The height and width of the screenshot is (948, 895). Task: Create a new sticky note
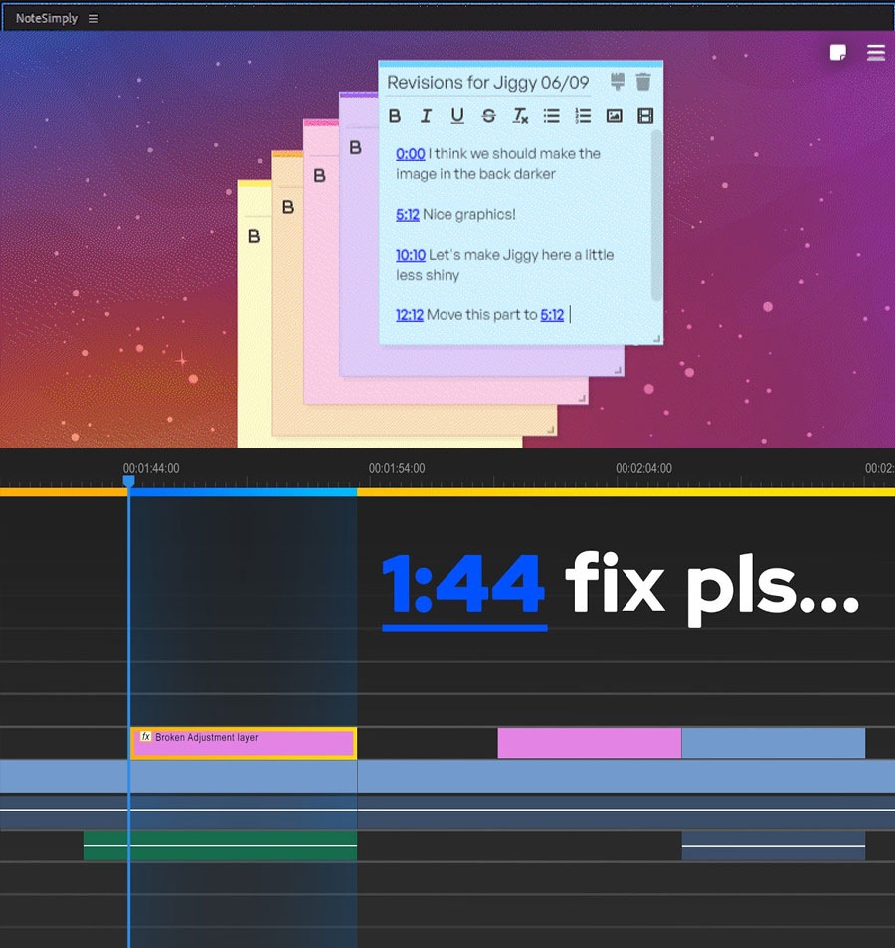tap(838, 53)
